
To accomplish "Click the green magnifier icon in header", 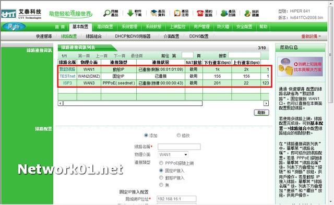I will point(106,13).
